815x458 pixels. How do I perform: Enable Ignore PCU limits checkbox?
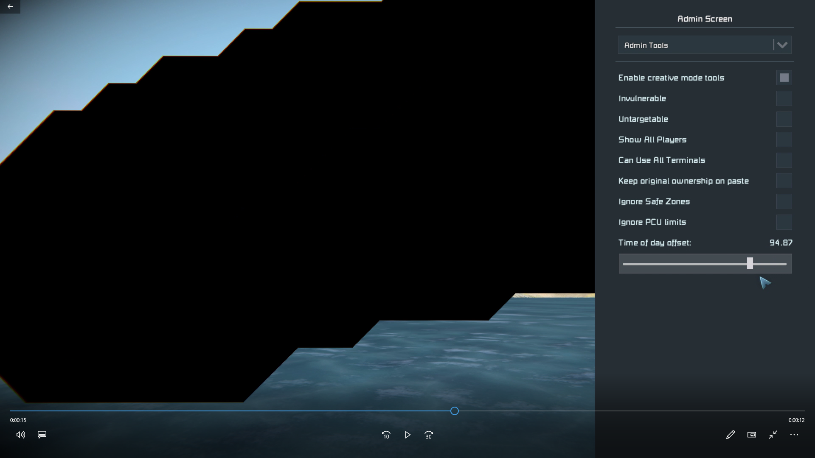[784, 222]
